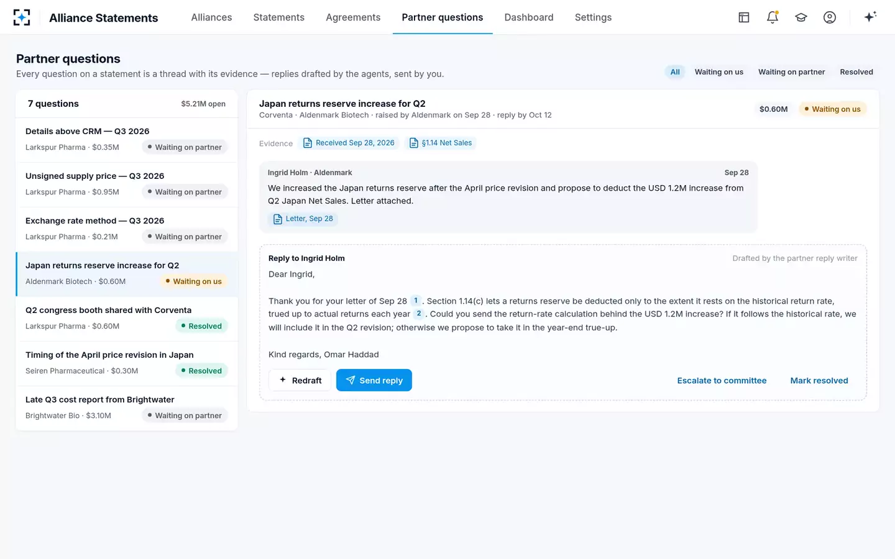The width and height of the screenshot is (895, 559).
Task: Click the 7 questions list heading
Action: click(53, 104)
